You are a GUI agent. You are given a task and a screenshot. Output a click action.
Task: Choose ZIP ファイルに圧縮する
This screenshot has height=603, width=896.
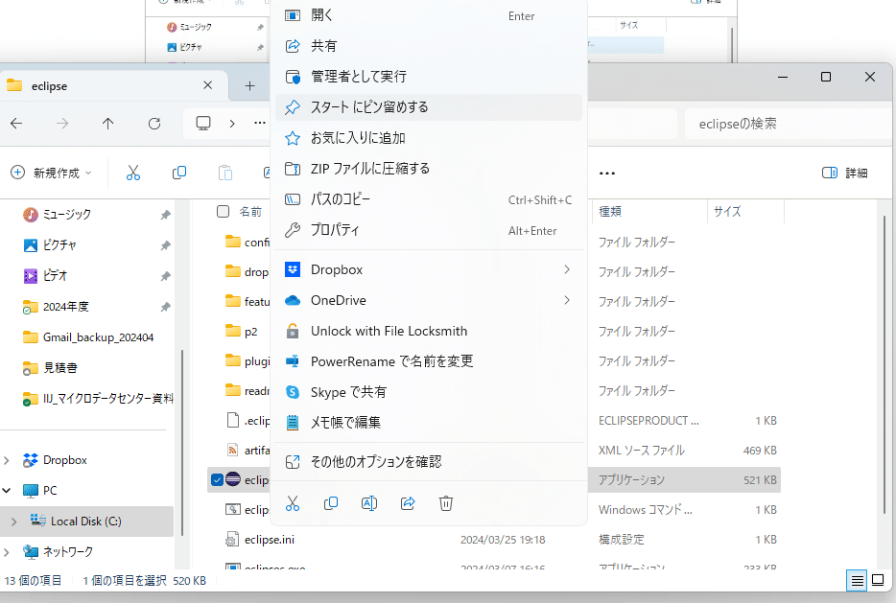click(429, 169)
